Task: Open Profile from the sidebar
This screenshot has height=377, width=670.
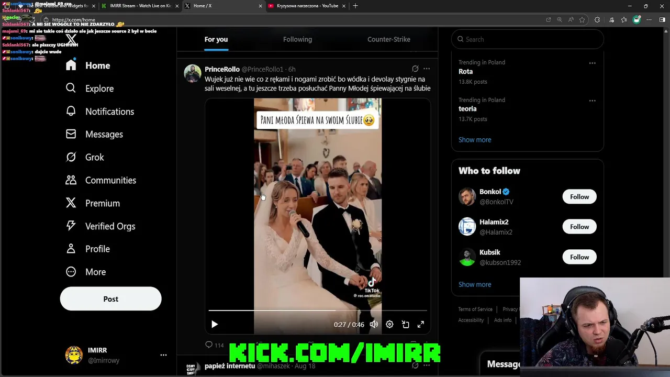Action: [x=87, y=249]
